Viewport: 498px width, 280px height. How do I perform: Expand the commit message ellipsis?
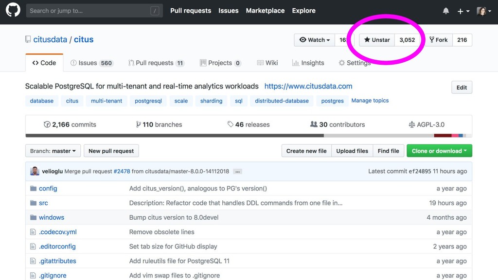[x=237, y=172]
